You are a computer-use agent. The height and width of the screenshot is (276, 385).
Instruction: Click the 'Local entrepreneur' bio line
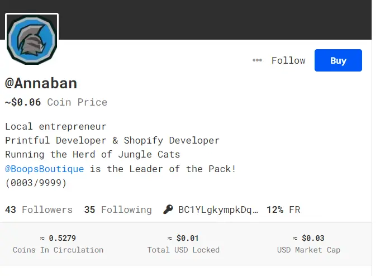click(56, 127)
